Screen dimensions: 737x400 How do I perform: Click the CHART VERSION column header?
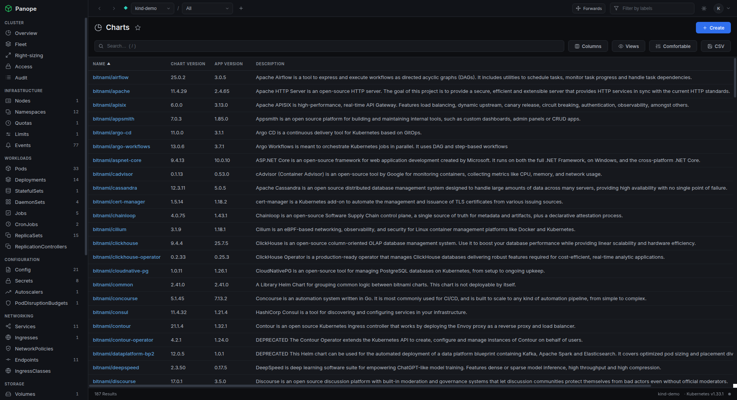[x=188, y=64]
